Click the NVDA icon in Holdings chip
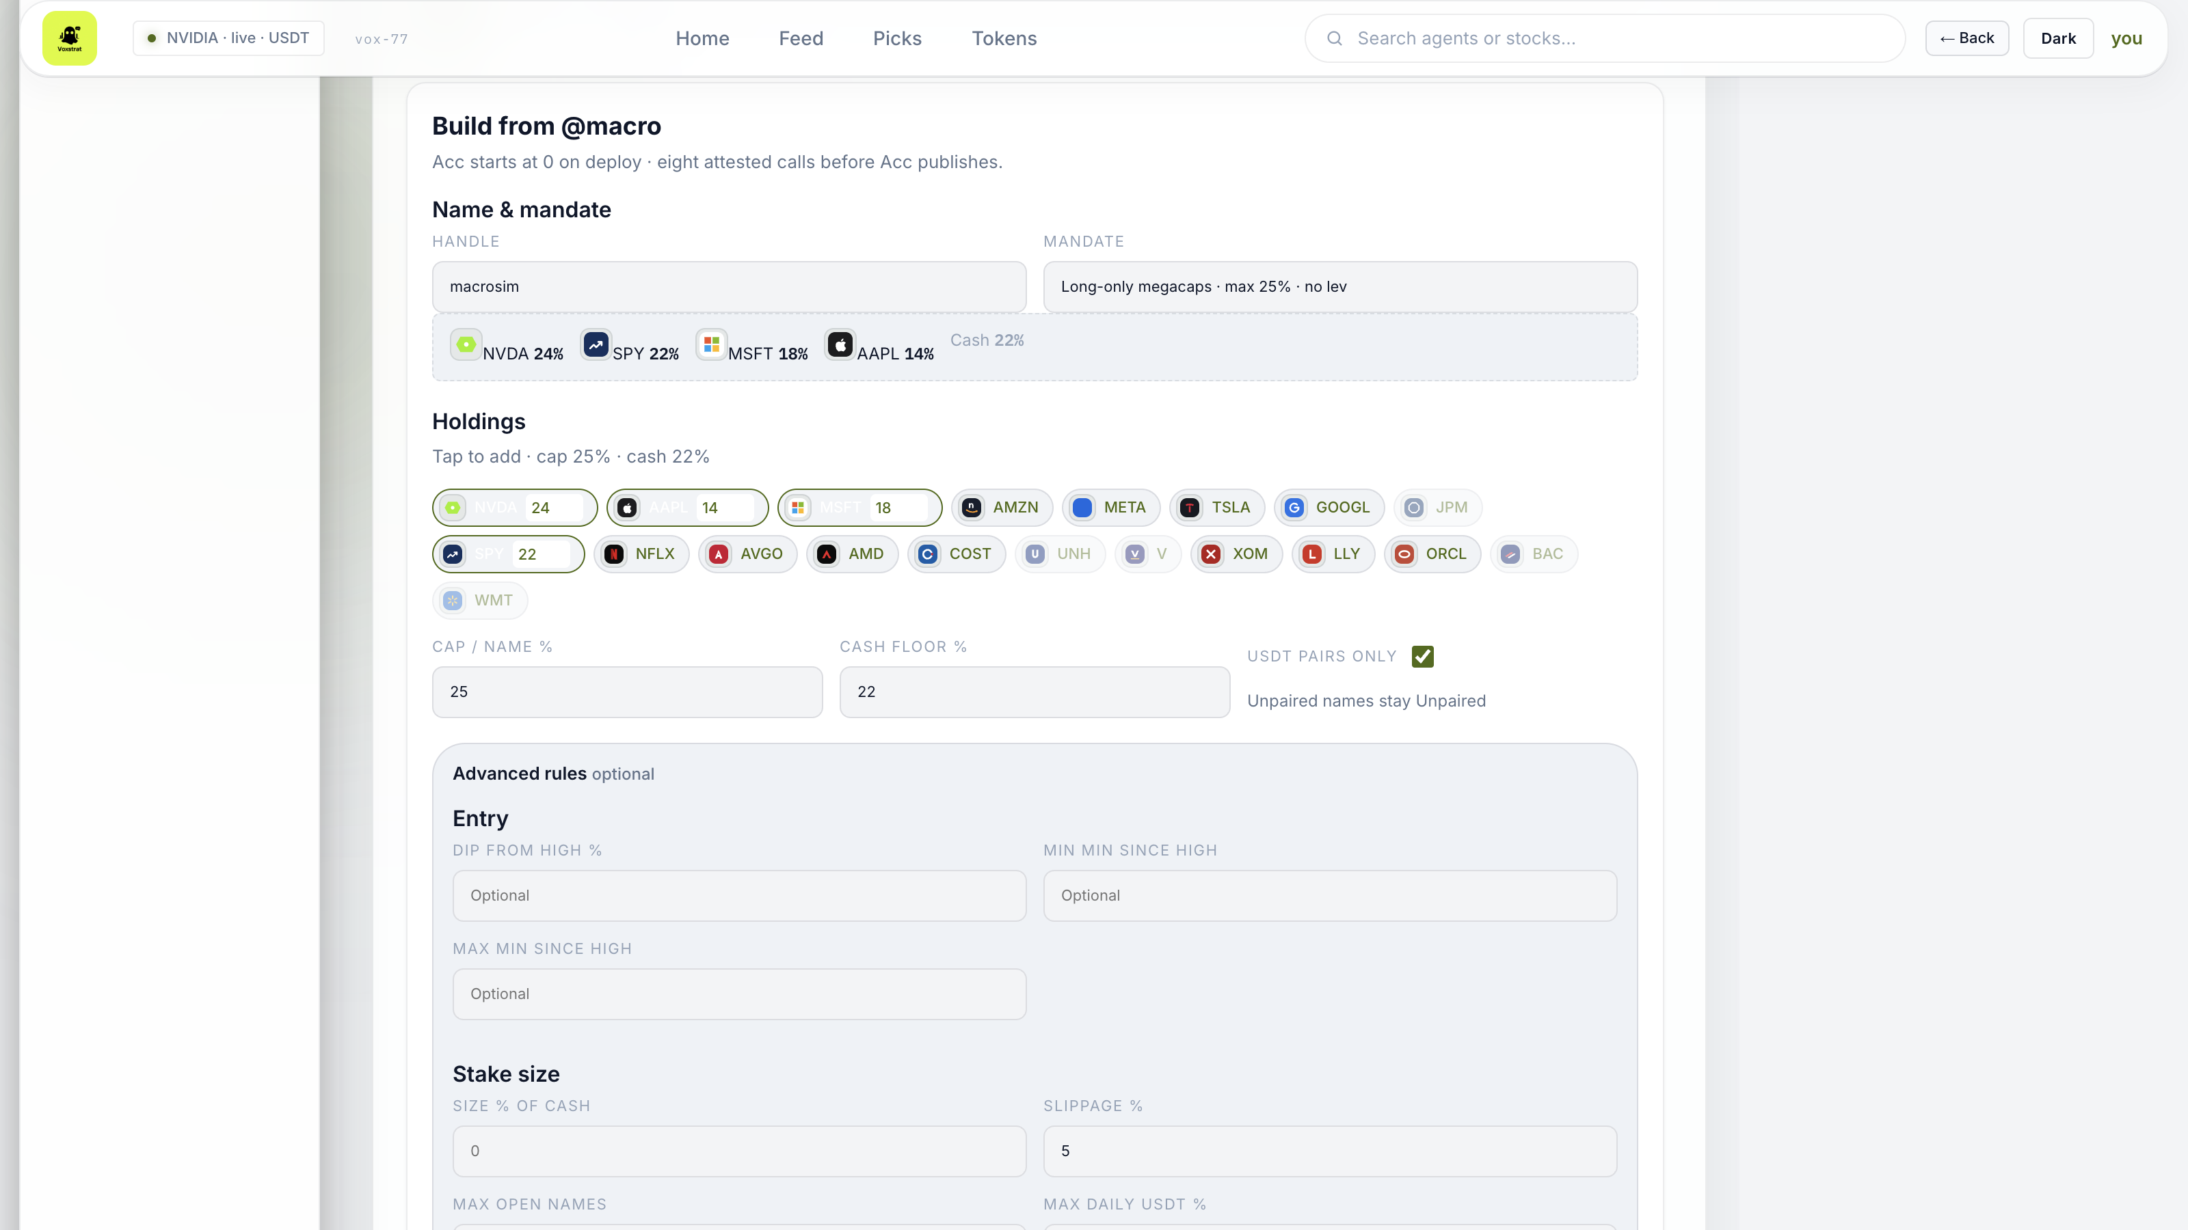 [453, 508]
